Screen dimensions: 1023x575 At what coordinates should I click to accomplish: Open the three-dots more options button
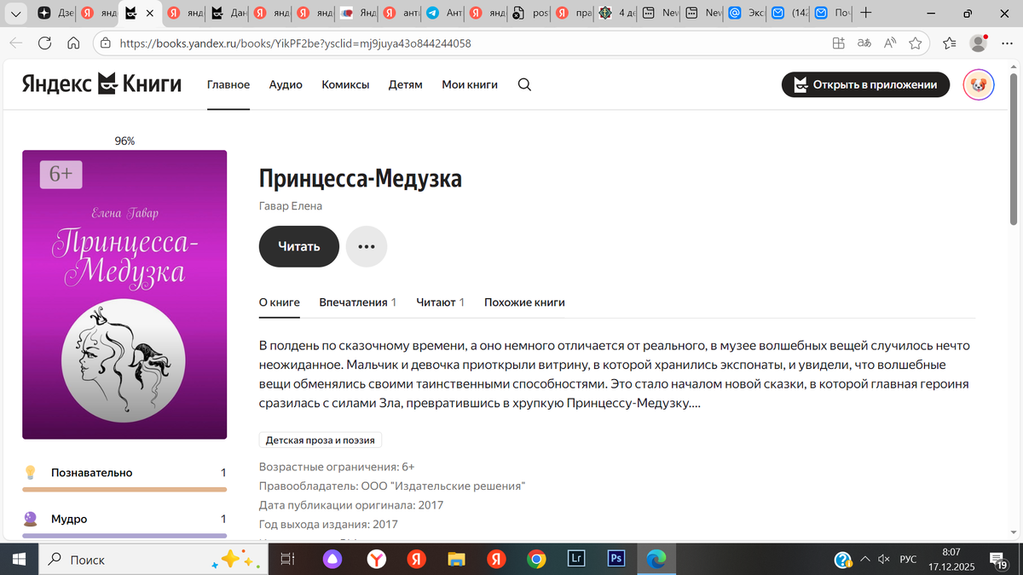367,246
